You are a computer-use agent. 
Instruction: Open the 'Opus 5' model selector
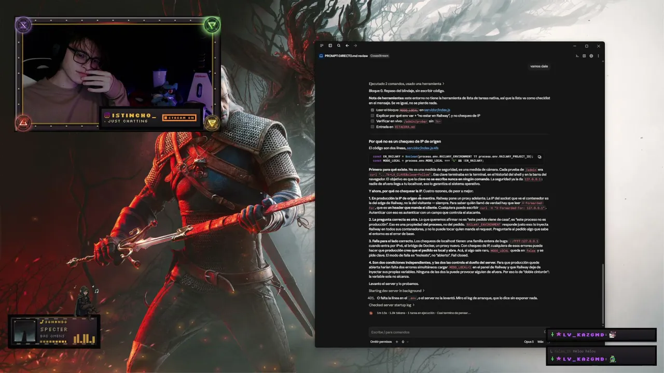[529, 341]
